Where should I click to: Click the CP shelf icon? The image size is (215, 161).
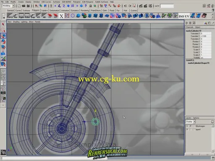[x=55, y=16]
